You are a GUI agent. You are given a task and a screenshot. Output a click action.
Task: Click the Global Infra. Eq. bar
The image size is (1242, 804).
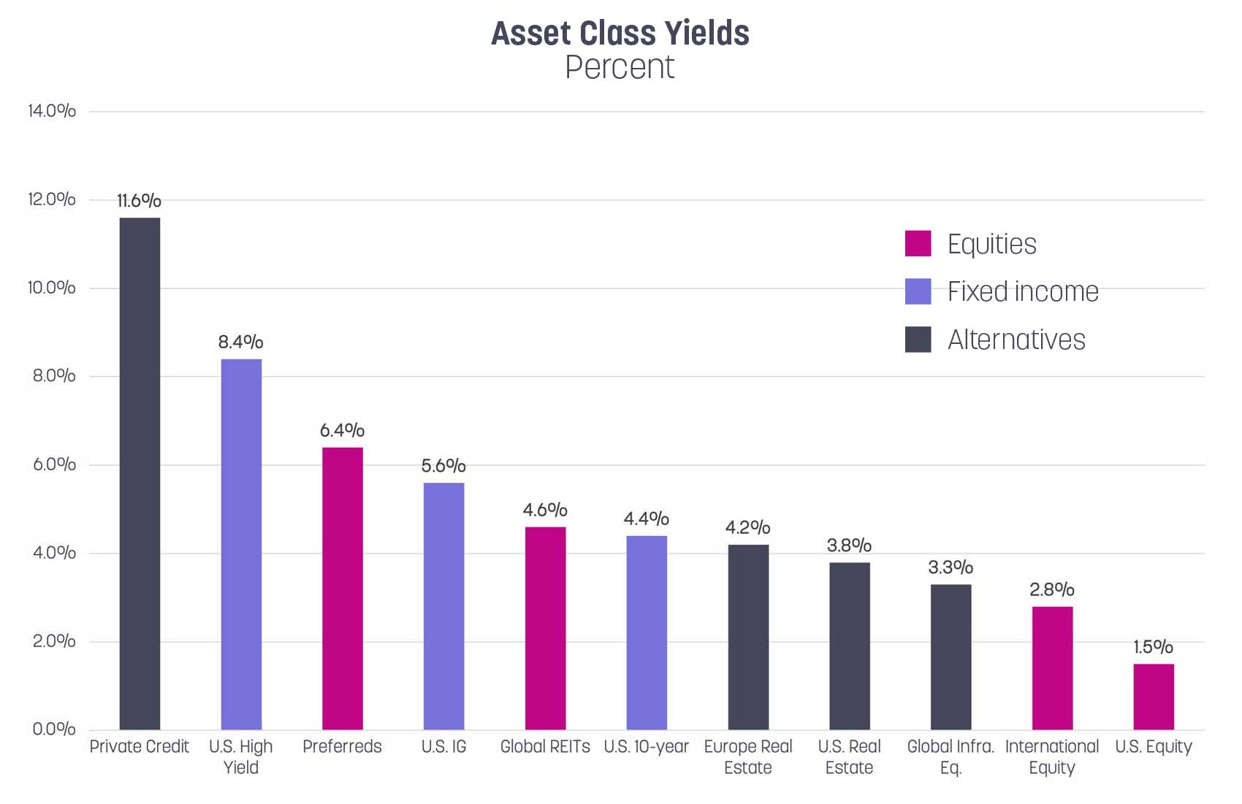(x=950, y=656)
